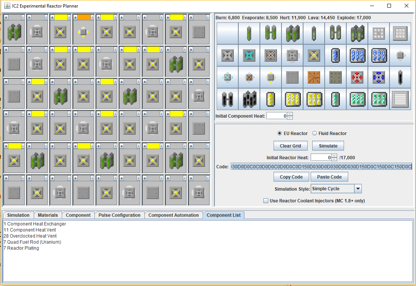Pick the Quad Fuel Rod (Uranium) palette icon
This screenshot has width=416, height=286.
[x=292, y=33]
